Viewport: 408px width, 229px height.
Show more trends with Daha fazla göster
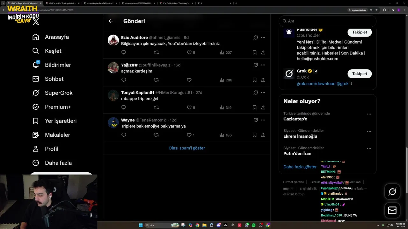pyautogui.click(x=300, y=167)
